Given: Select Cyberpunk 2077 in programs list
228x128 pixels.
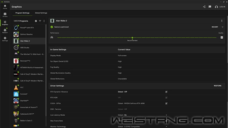Looking at the screenshot, I should tap(29, 114).
